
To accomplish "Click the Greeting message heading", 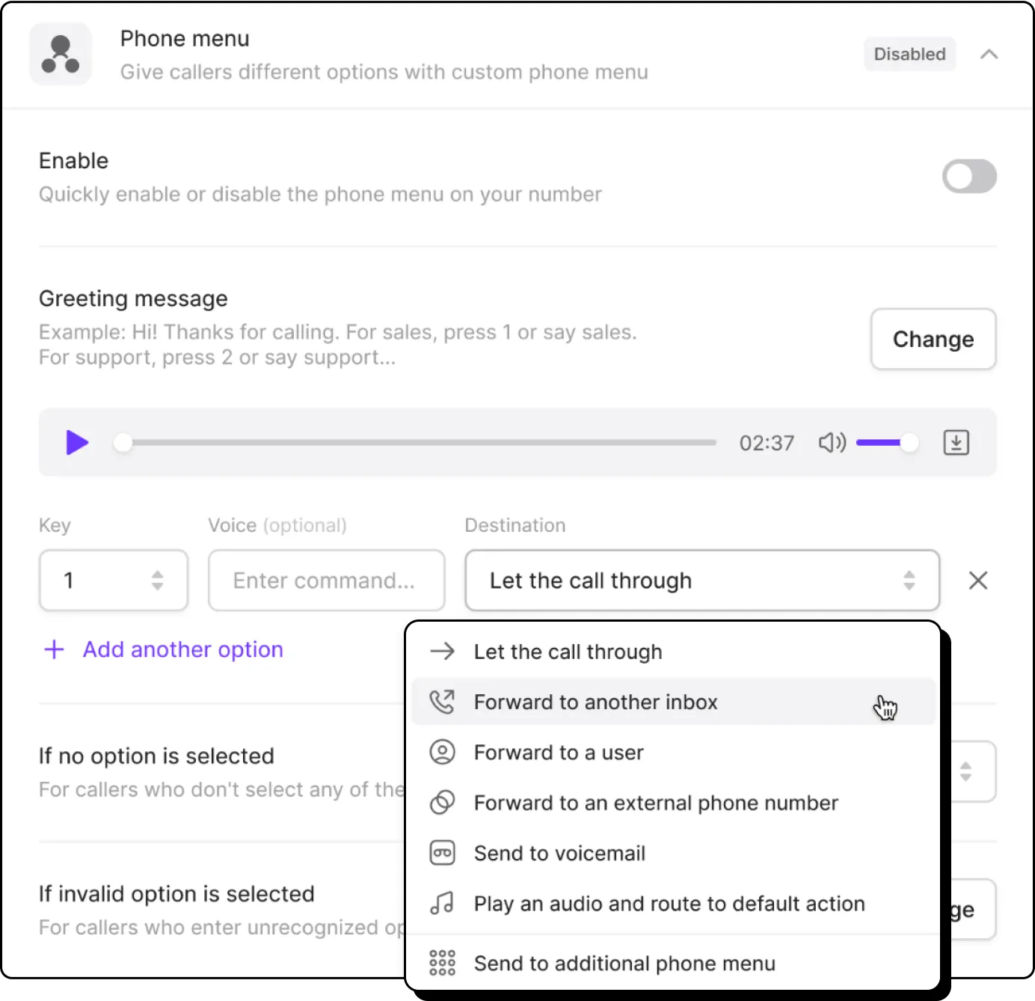I will coord(133,299).
